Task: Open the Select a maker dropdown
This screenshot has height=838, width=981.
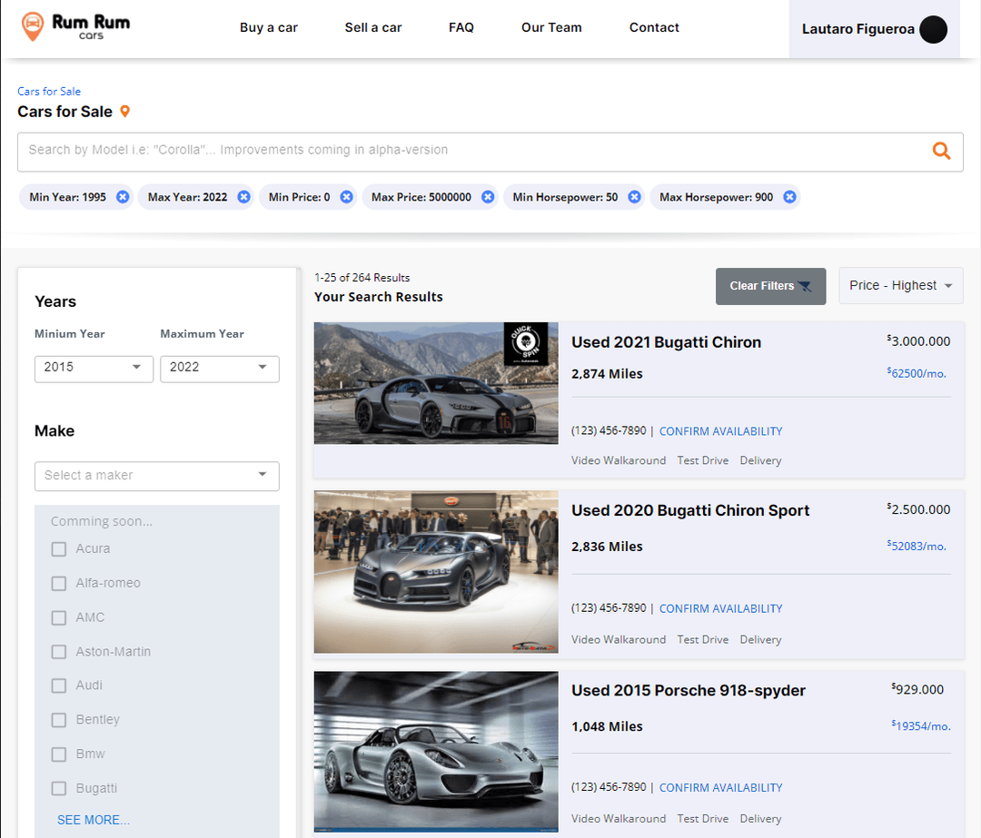Action: click(x=156, y=476)
